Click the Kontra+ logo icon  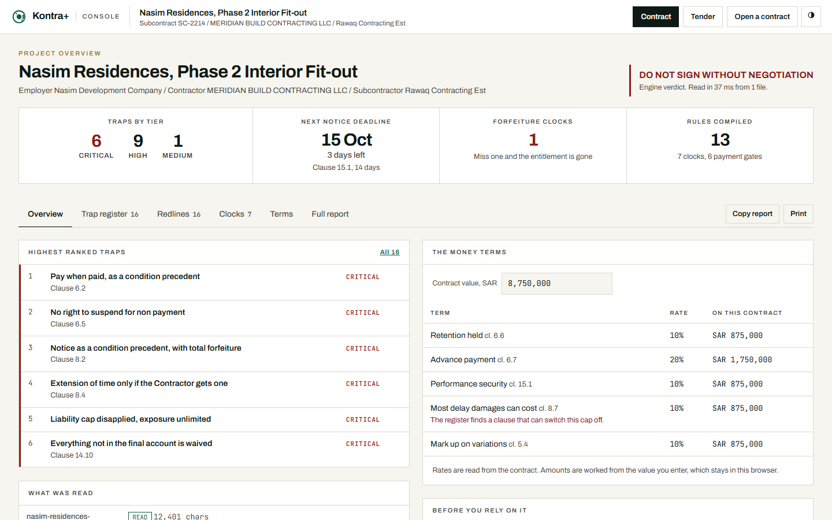coord(19,17)
